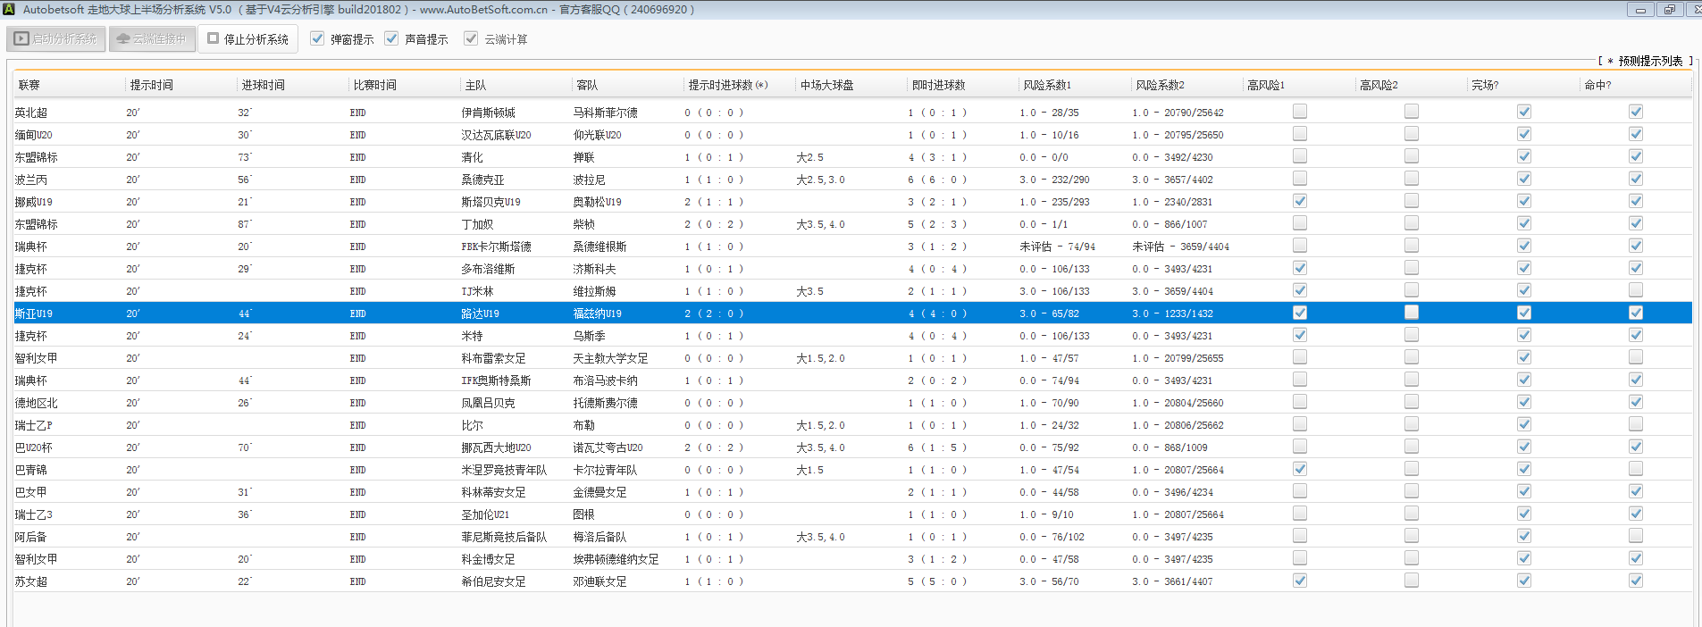The height and width of the screenshot is (627, 1702).
Task: Click the 提示时进球数 column header
Action: [x=727, y=85]
